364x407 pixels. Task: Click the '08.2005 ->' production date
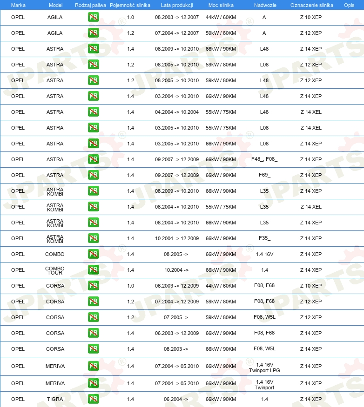tap(176, 254)
